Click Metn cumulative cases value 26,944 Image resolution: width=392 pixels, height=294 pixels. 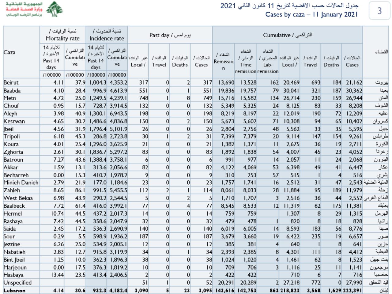pos(354,98)
